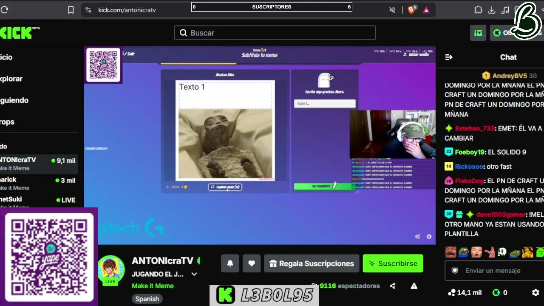
Task: Click the 9116 espectadores viewer count
Action: (349, 286)
